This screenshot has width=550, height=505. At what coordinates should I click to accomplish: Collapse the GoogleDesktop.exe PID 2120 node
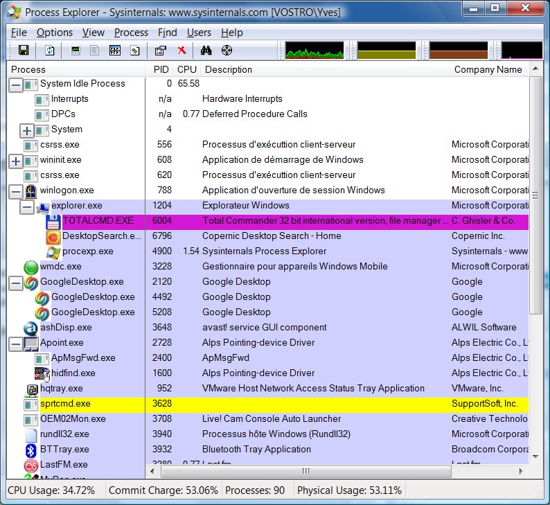coord(15,283)
